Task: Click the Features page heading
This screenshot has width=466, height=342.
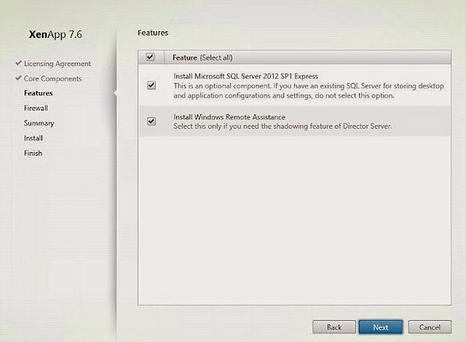Action: [x=152, y=33]
